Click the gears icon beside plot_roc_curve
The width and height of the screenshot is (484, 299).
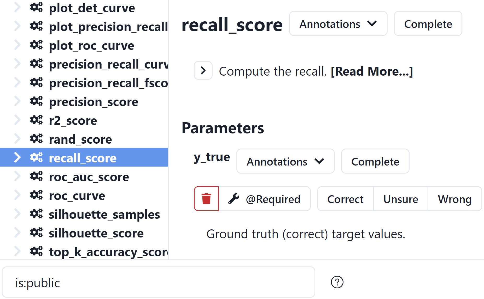pos(36,45)
